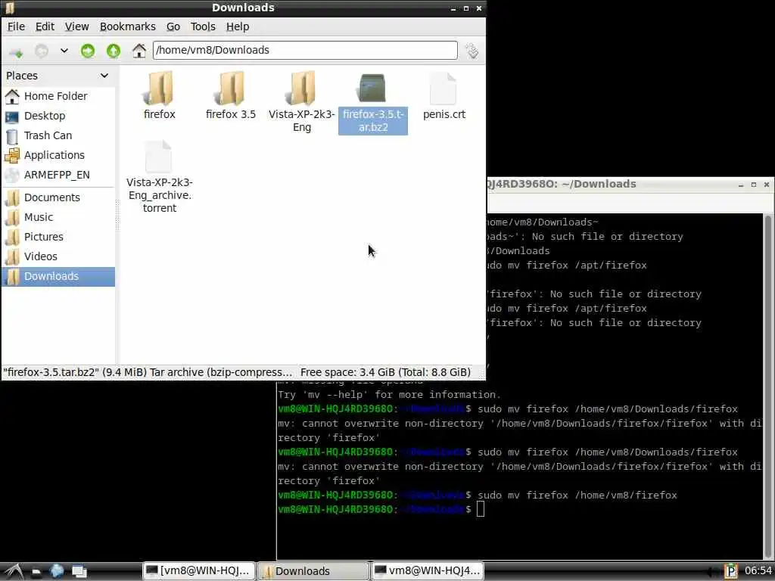
Task: Switch to [vm8@WIN-HQJ... taskbar window
Action: pyautogui.click(x=199, y=571)
